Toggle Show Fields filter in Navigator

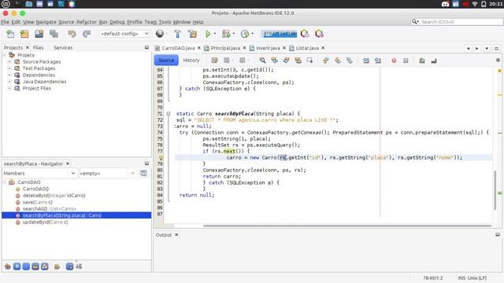pyautogui.click(x=17, y=266)
